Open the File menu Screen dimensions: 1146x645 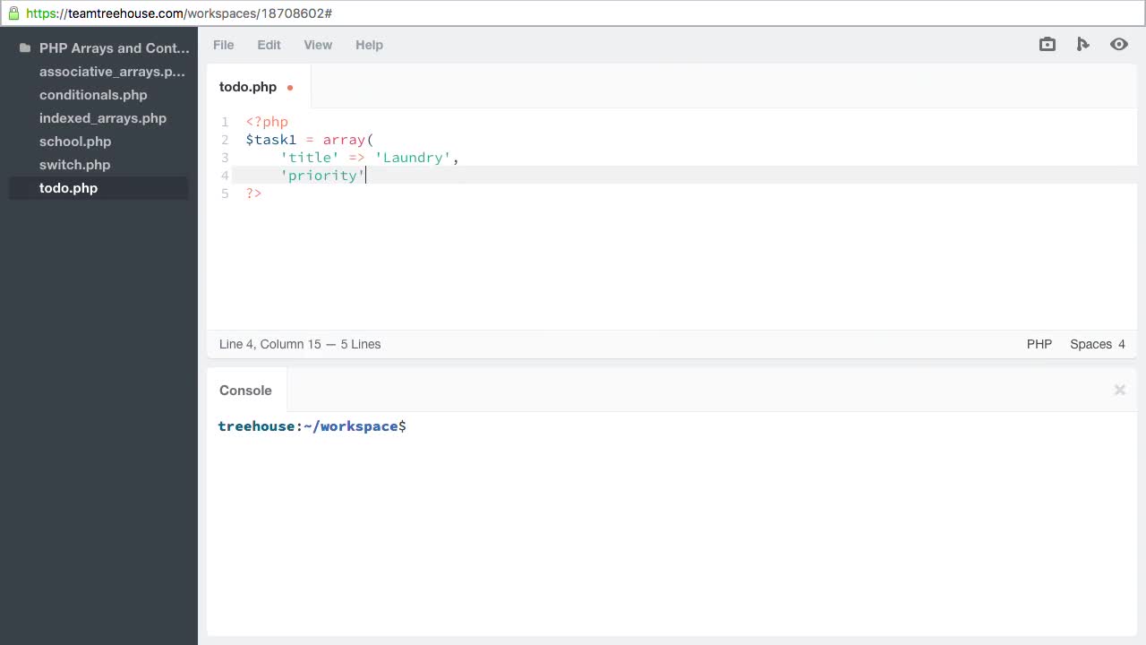click(x=223, y=45)
